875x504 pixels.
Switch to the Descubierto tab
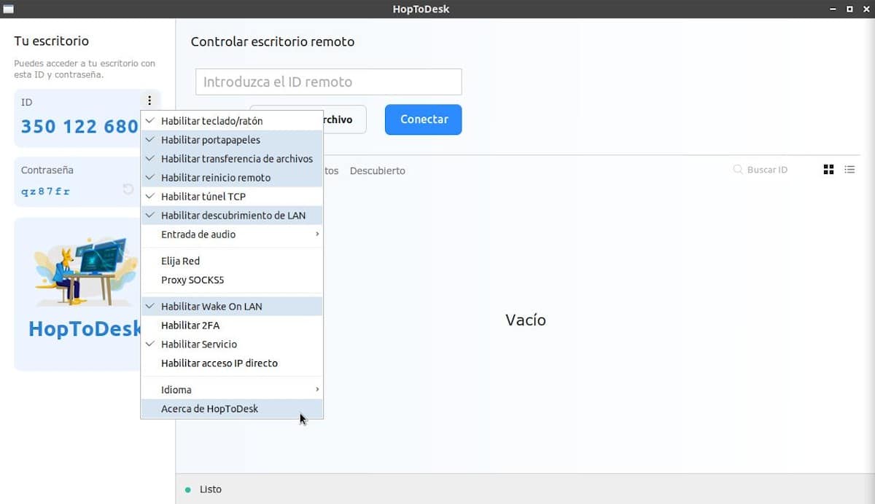coord(377,170)
